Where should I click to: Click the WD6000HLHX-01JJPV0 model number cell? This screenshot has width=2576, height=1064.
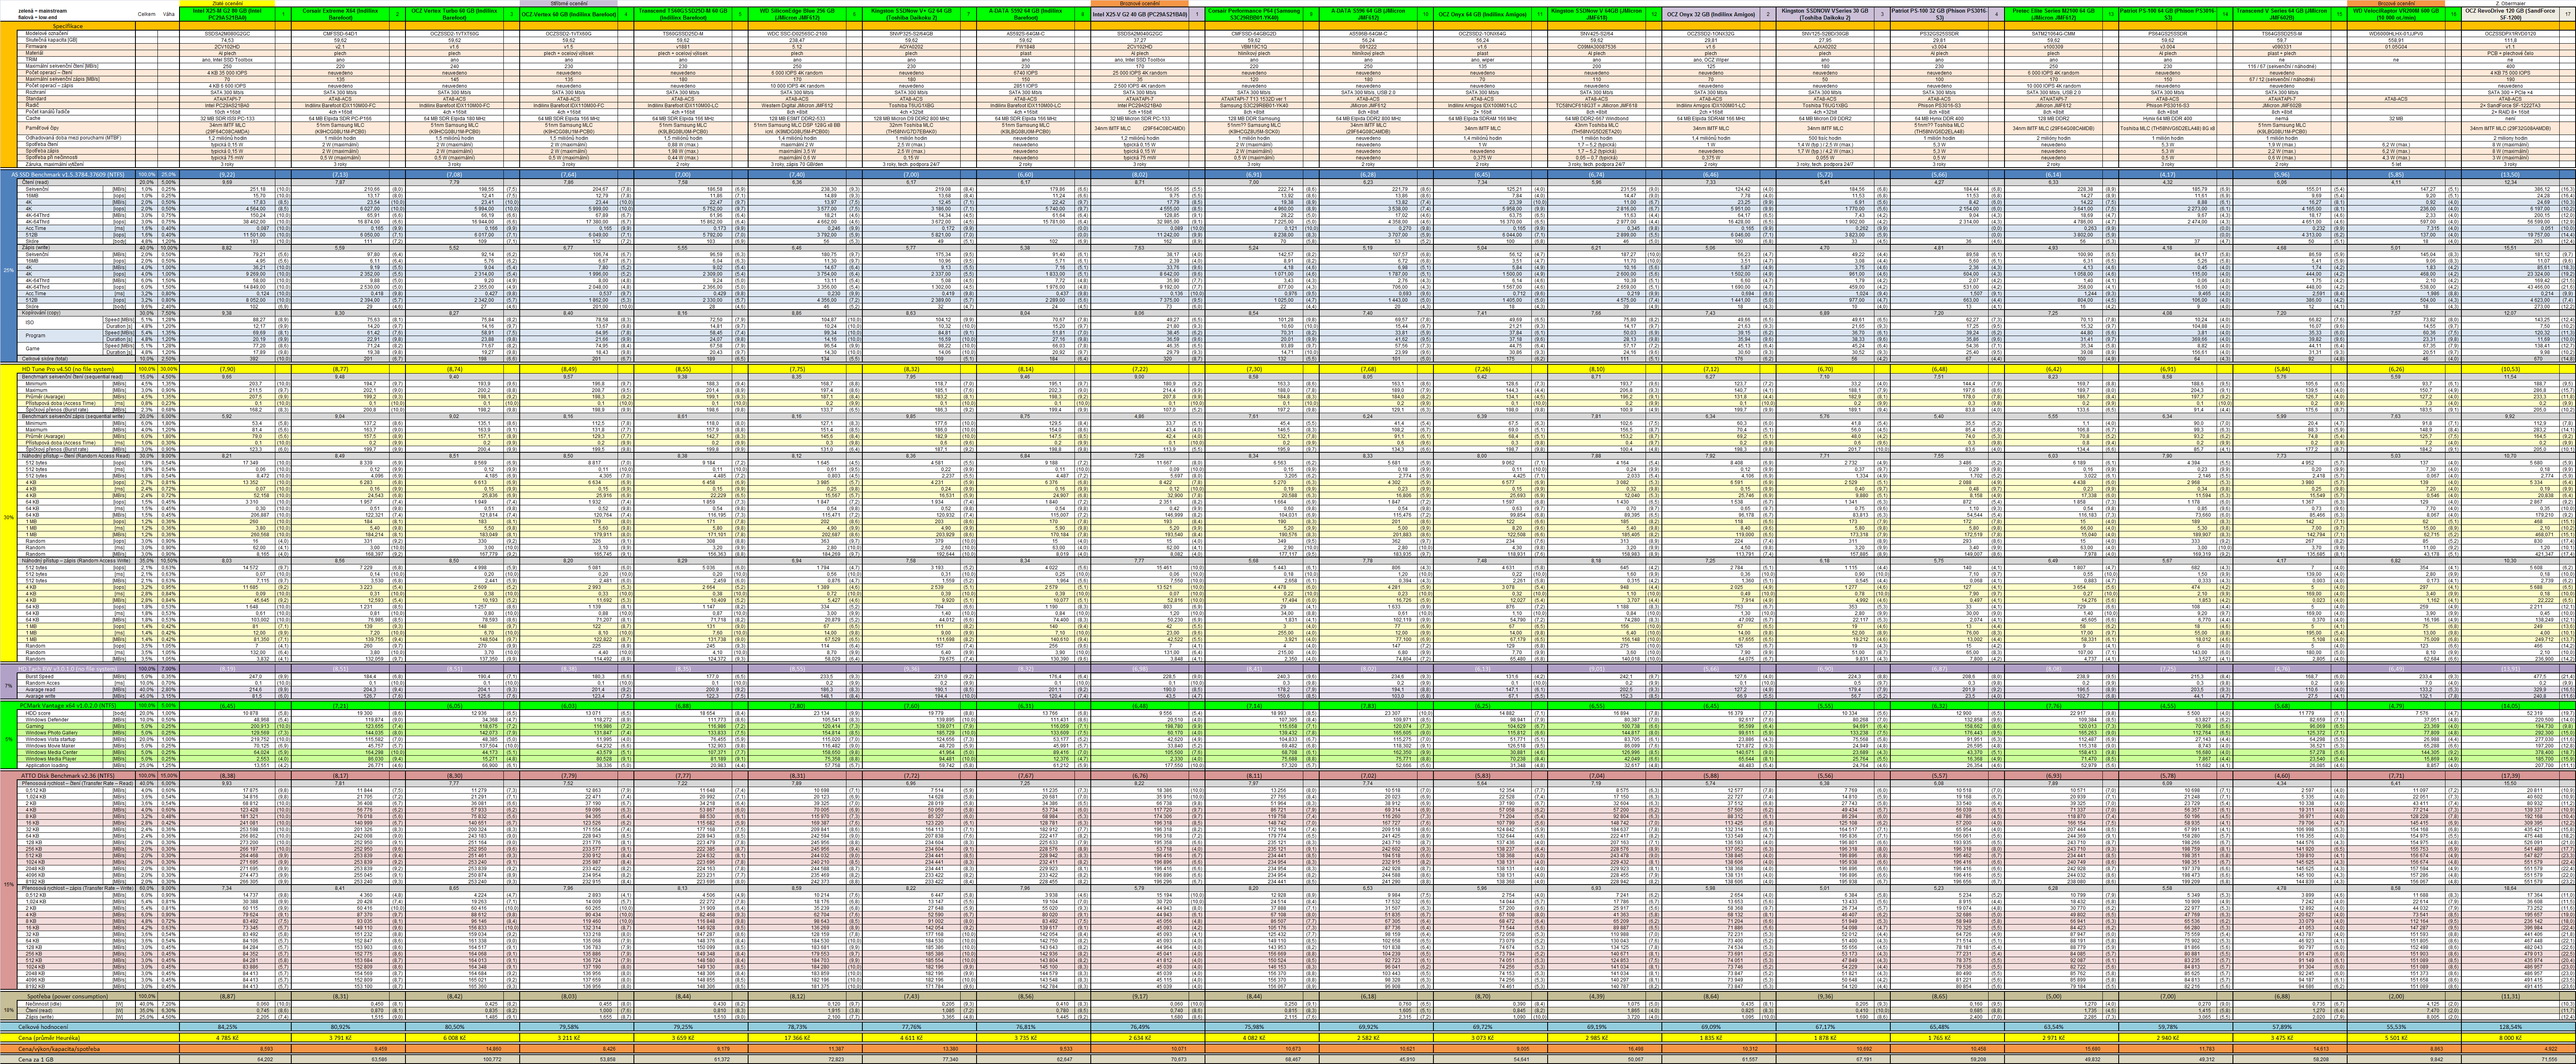(2397, 33)
